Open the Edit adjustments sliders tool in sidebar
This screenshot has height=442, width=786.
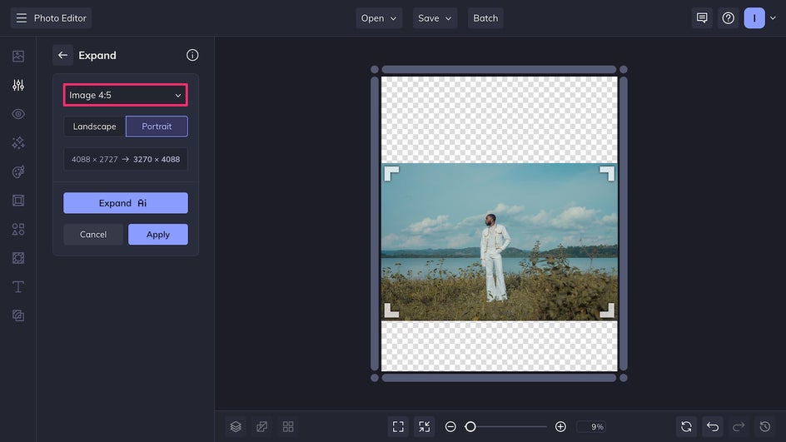click(18, 85)
